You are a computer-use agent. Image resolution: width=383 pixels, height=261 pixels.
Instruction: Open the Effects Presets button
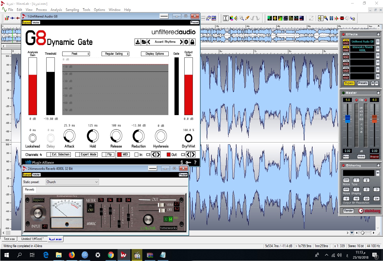click(363, 83)
